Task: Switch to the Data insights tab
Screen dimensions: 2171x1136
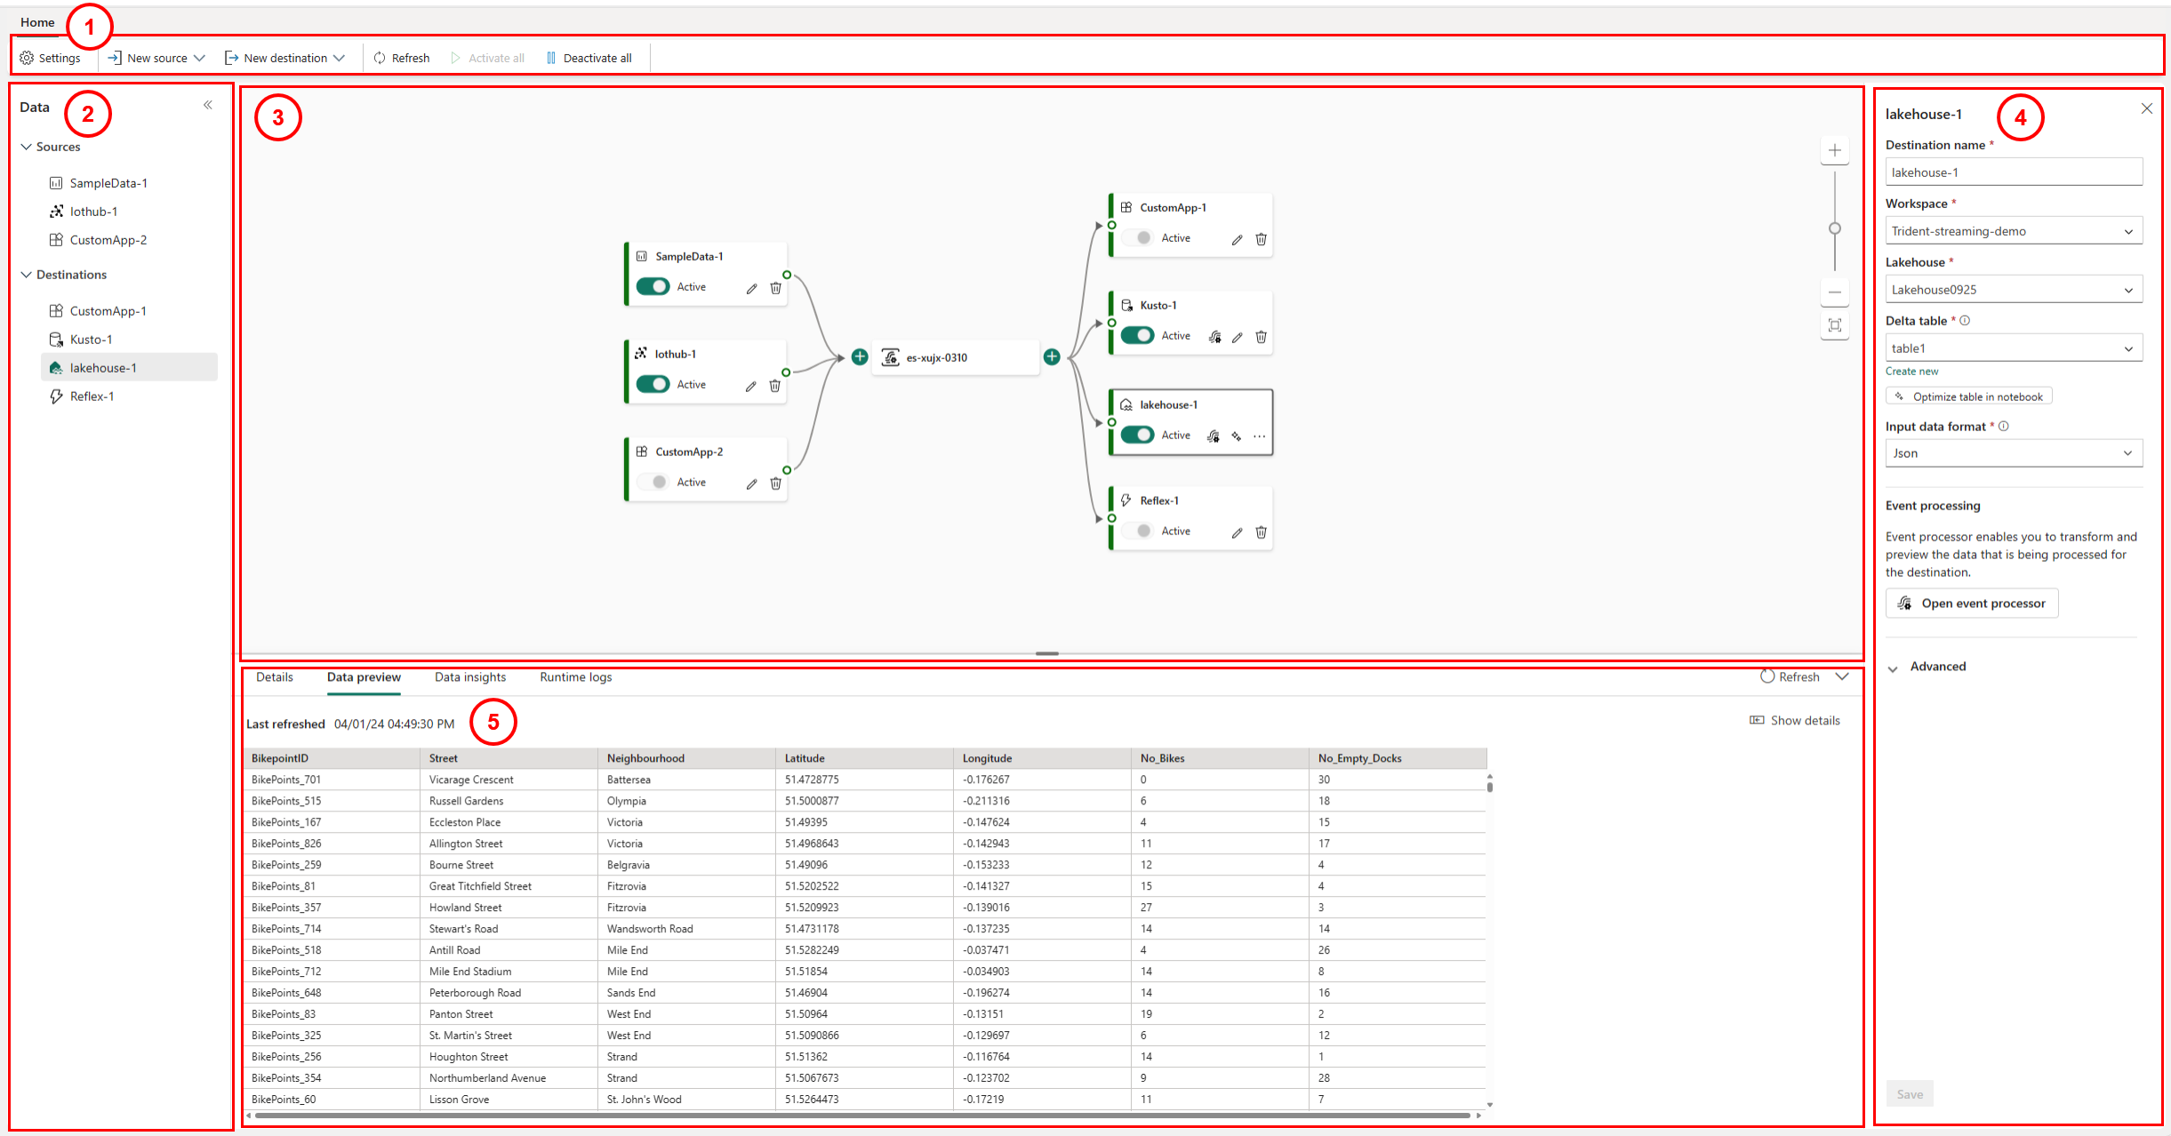Action: tap(470, 677)
